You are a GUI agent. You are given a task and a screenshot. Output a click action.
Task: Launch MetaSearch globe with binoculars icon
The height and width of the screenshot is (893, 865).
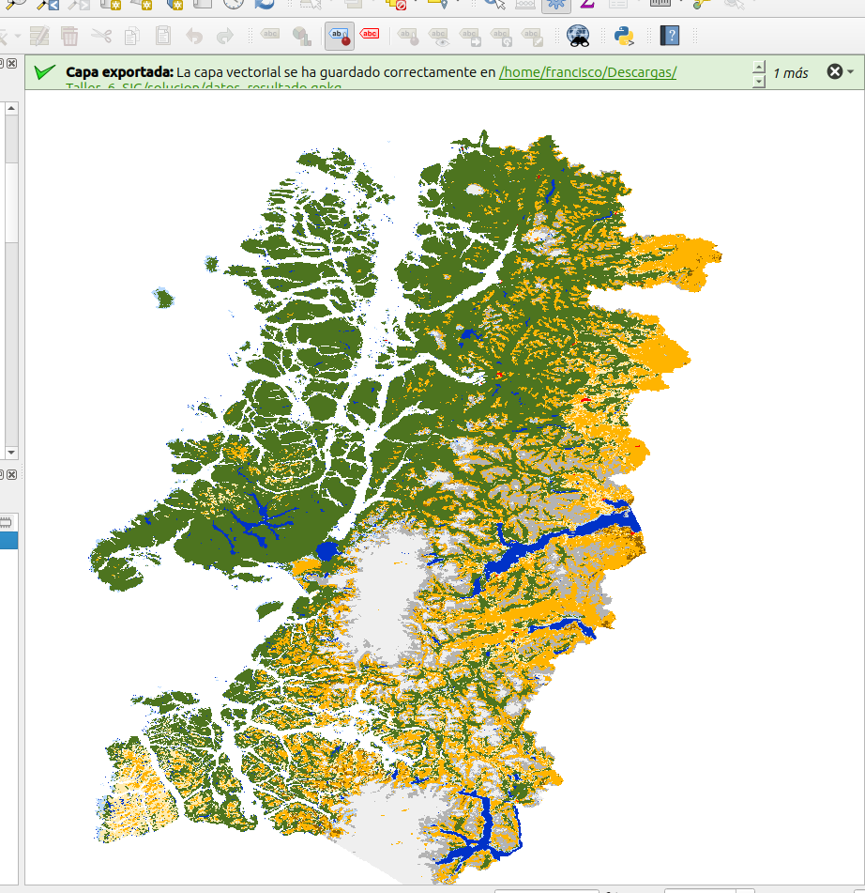579,37
